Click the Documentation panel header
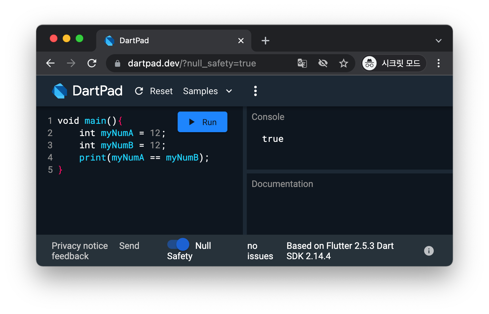The width and height of the screenshot is (489, 314). [x=282, y=184]
